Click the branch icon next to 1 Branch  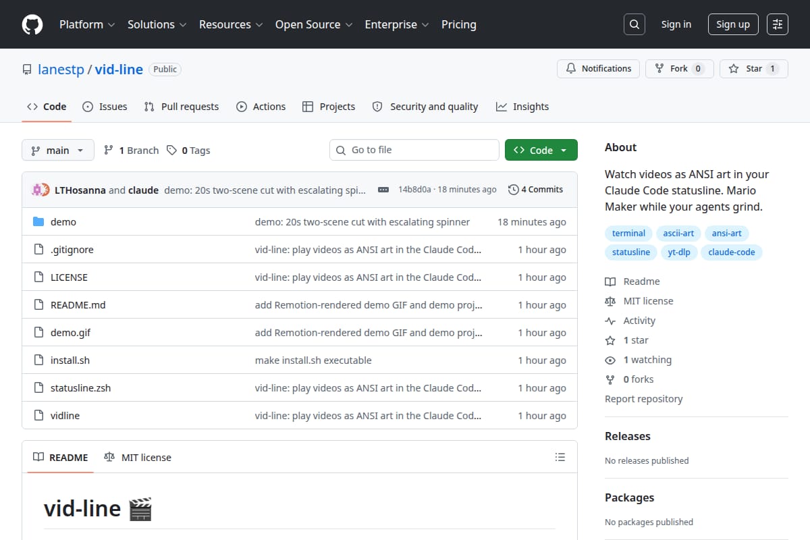pos(109,151)
